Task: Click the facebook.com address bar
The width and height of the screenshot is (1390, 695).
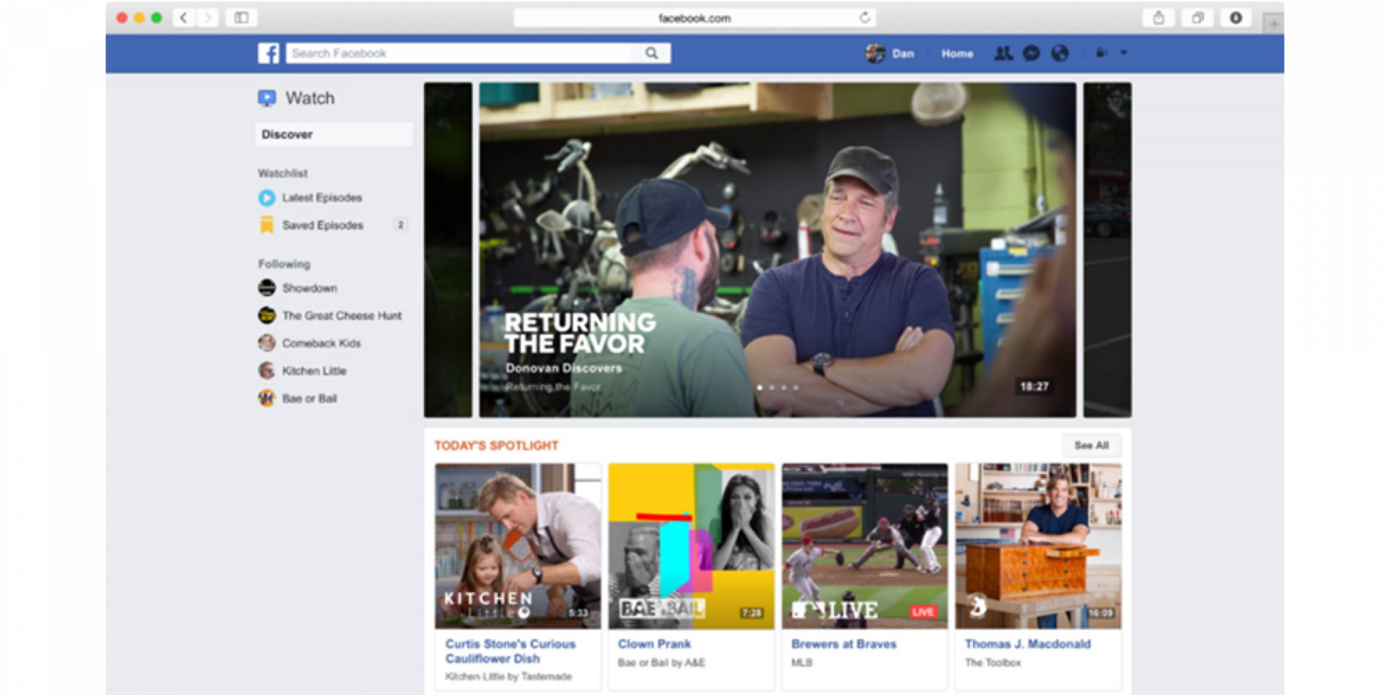Action: pyautogui.click(x=695, y=18)
